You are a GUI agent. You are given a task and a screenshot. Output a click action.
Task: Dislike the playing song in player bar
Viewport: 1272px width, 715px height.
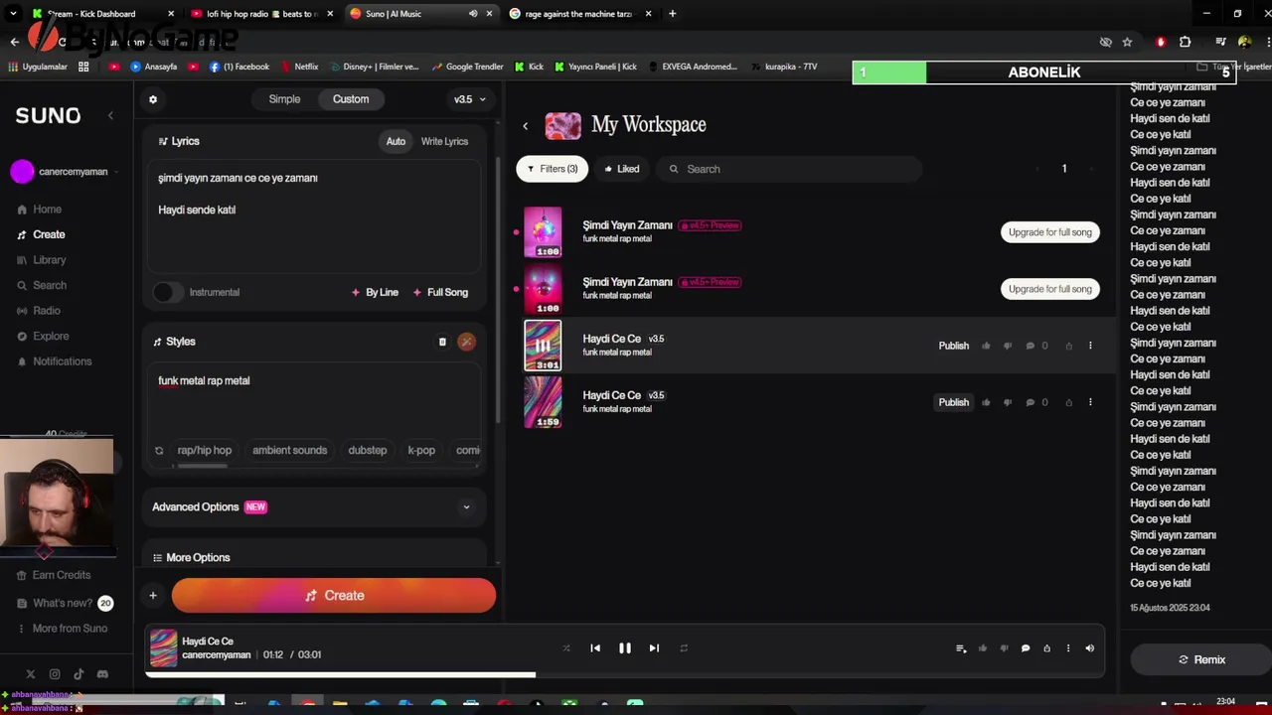pos(1004,648)
